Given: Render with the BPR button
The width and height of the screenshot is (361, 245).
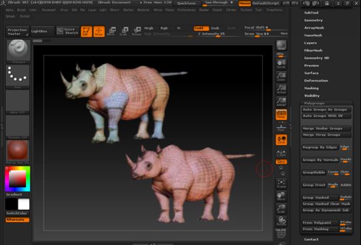Looking at the screenshot, I should [x=282, y=45].
